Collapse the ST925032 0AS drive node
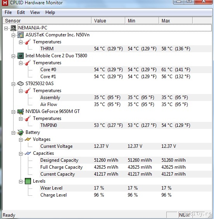Image resolution: width=214 pixels, height=219 pixels. click(x=13, y=84)
